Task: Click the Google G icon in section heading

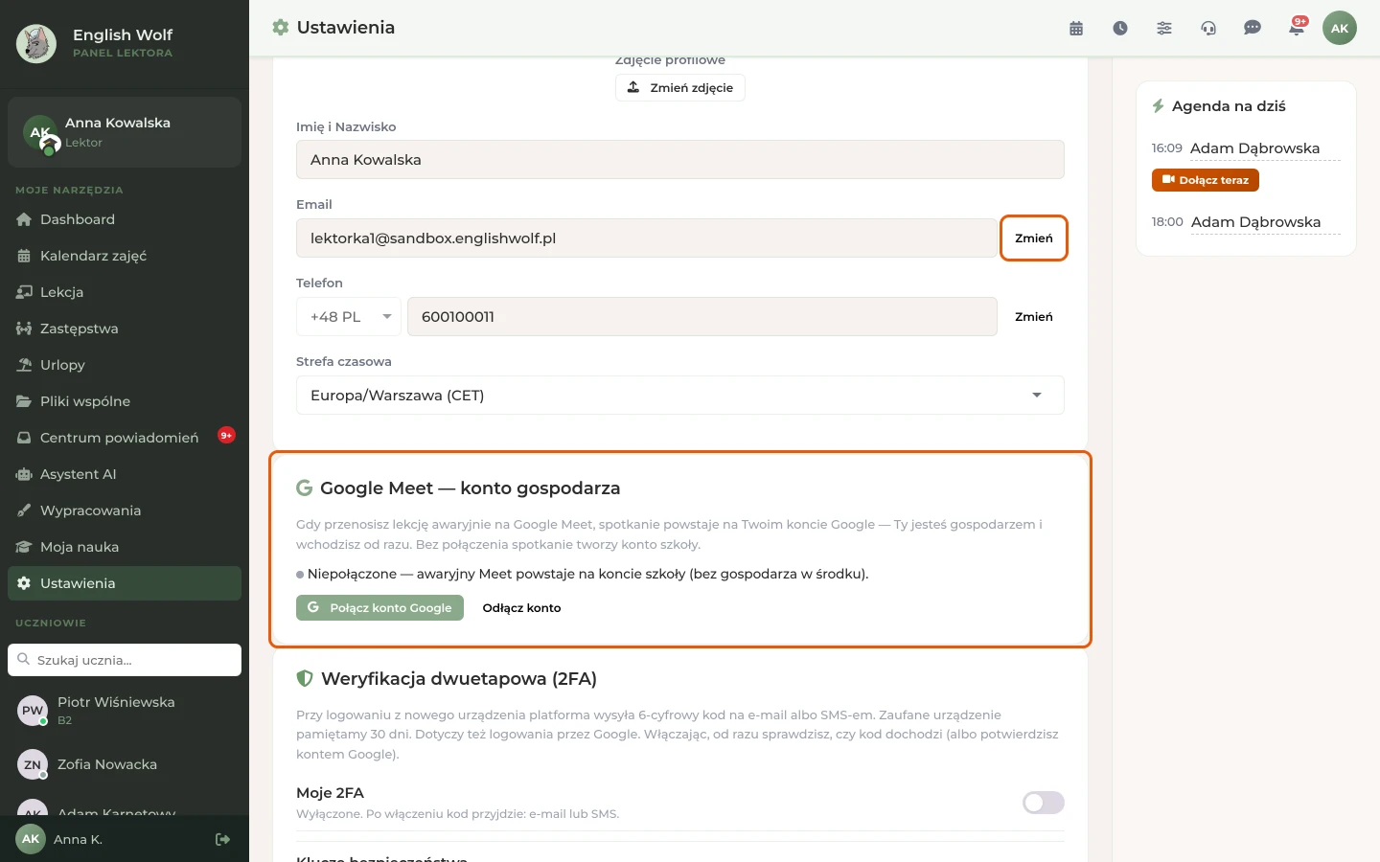Action: [305, 488]
